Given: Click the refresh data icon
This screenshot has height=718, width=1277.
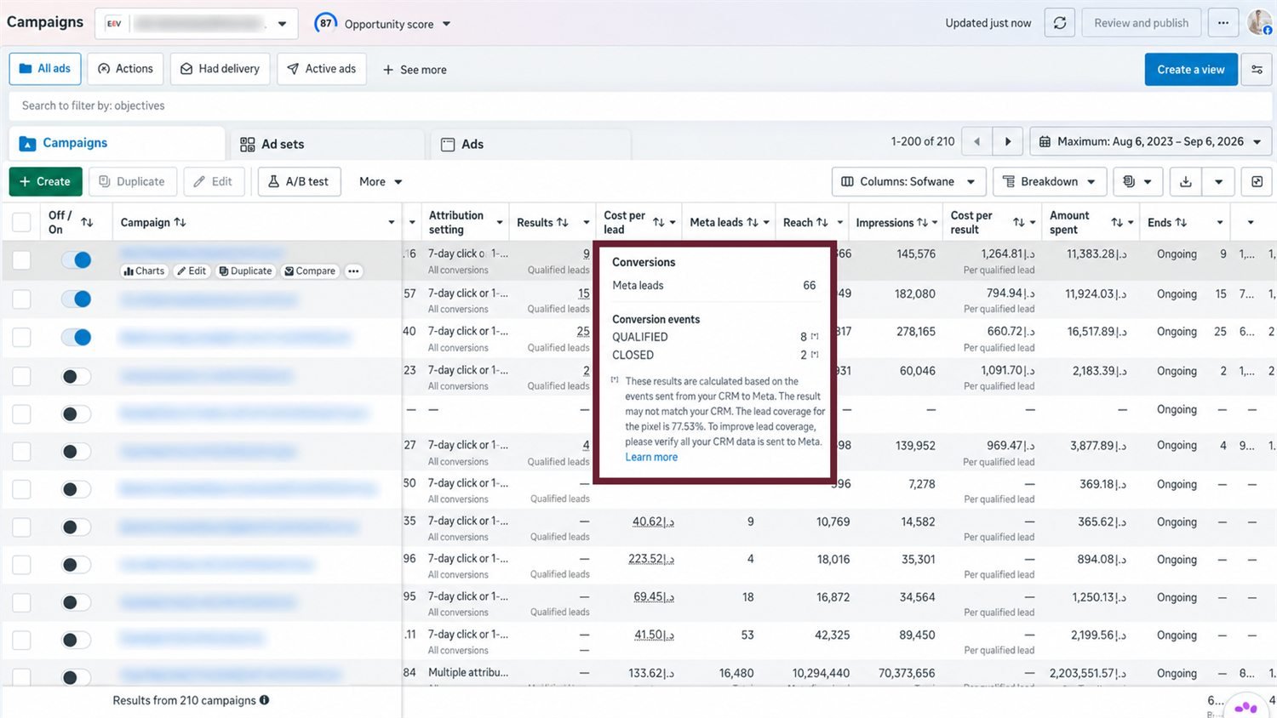Looking at the screenshot, I should pyautogui.click(x=1060, y=23).
